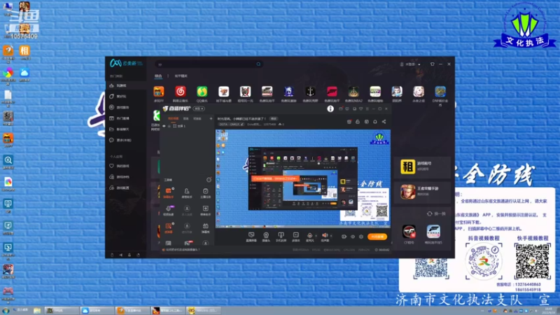Open the Windows Start button
Viewport: 560px width, 315px height.
(6, 310)
